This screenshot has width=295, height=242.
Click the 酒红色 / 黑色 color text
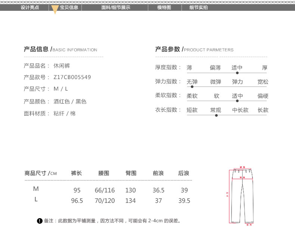(70, 101)
